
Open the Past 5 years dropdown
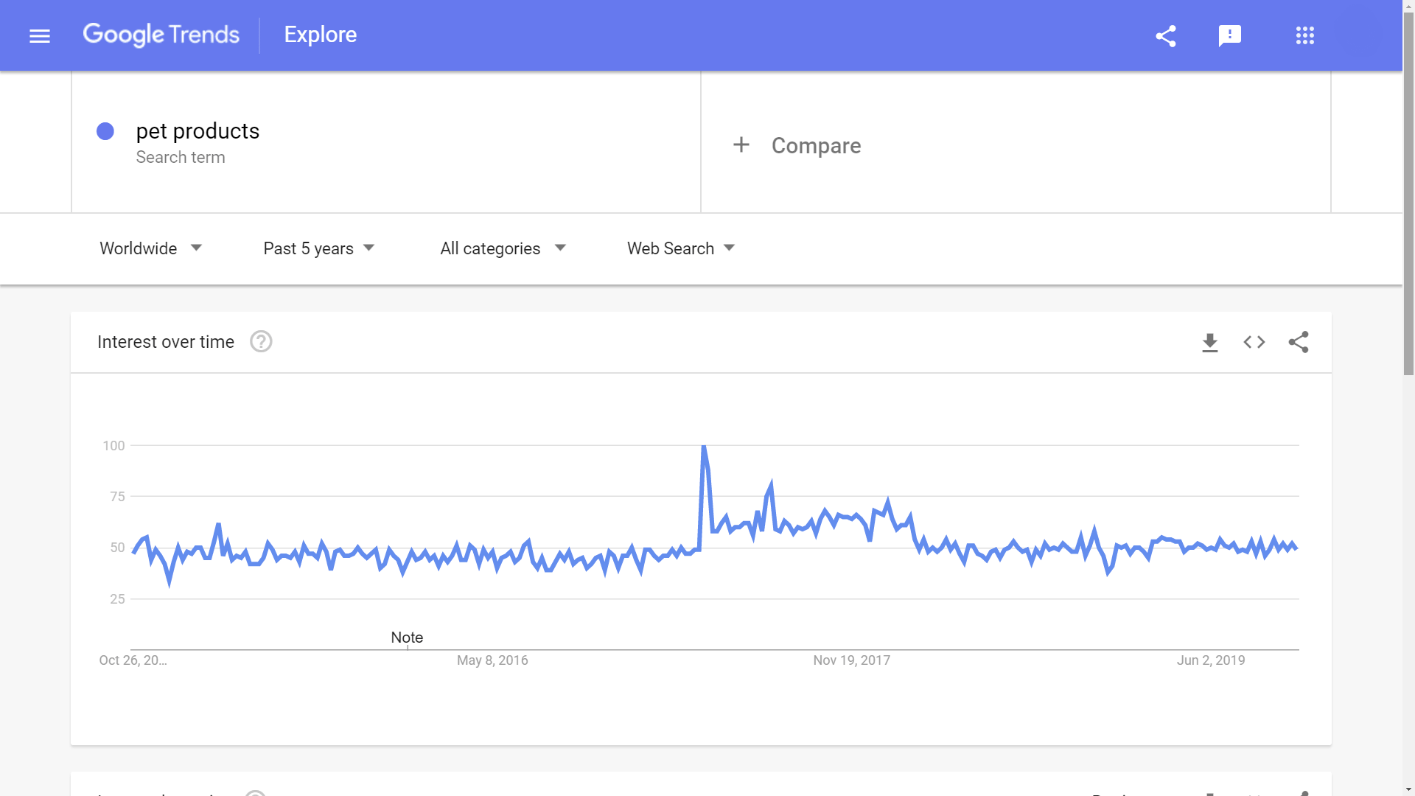point(319,248)
